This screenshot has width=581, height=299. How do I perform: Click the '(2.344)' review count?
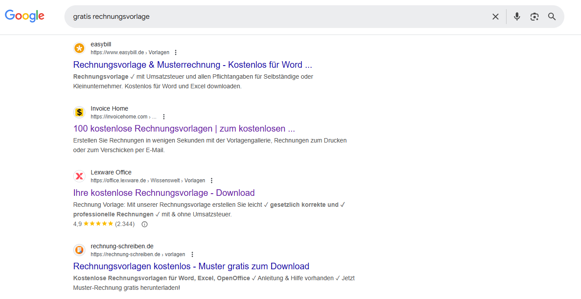pos(125,224)
